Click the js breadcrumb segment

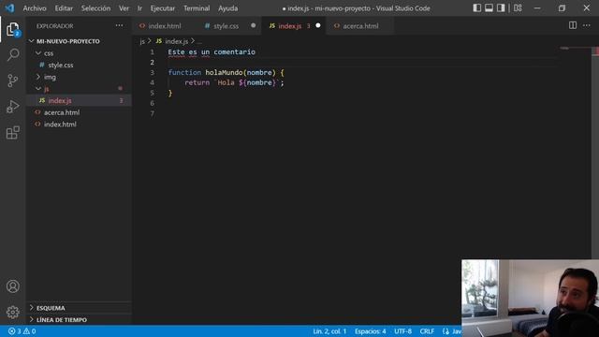[142, 41]
